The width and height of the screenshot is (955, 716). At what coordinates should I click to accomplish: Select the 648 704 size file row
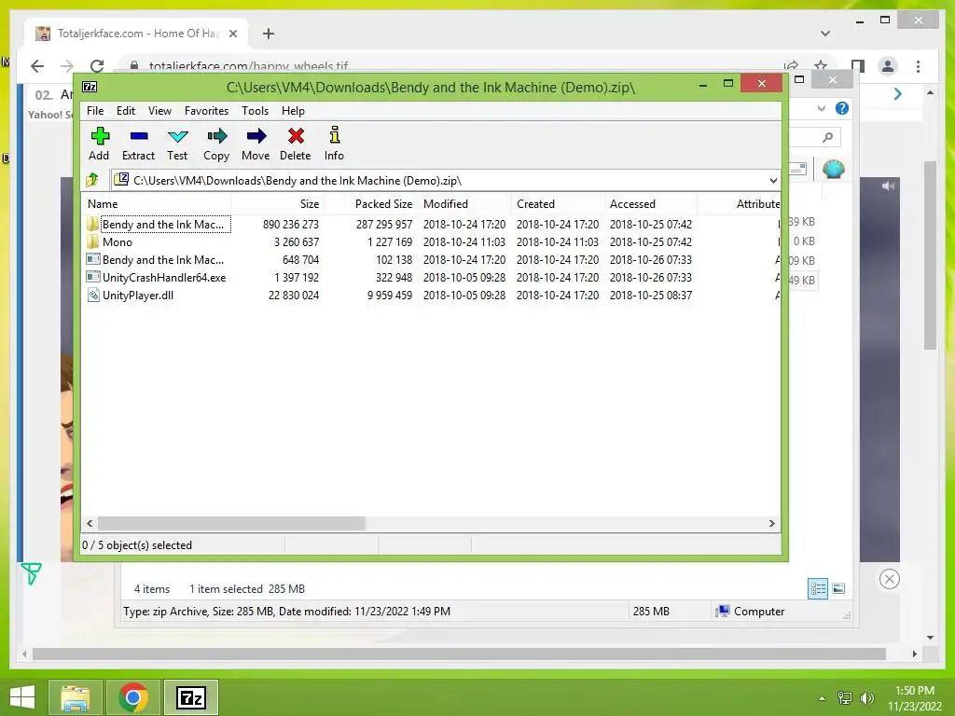tap(431, 259)
